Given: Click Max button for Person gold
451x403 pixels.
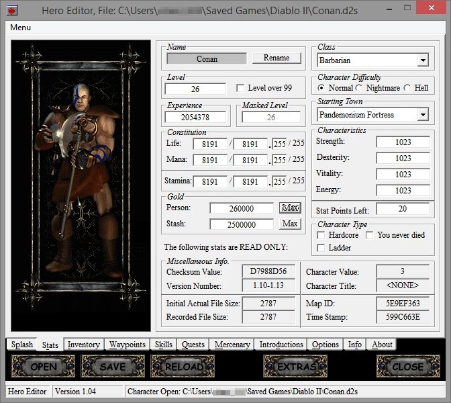Looking at the screenshot, I should pyautogui.click(x=290, y=208).
